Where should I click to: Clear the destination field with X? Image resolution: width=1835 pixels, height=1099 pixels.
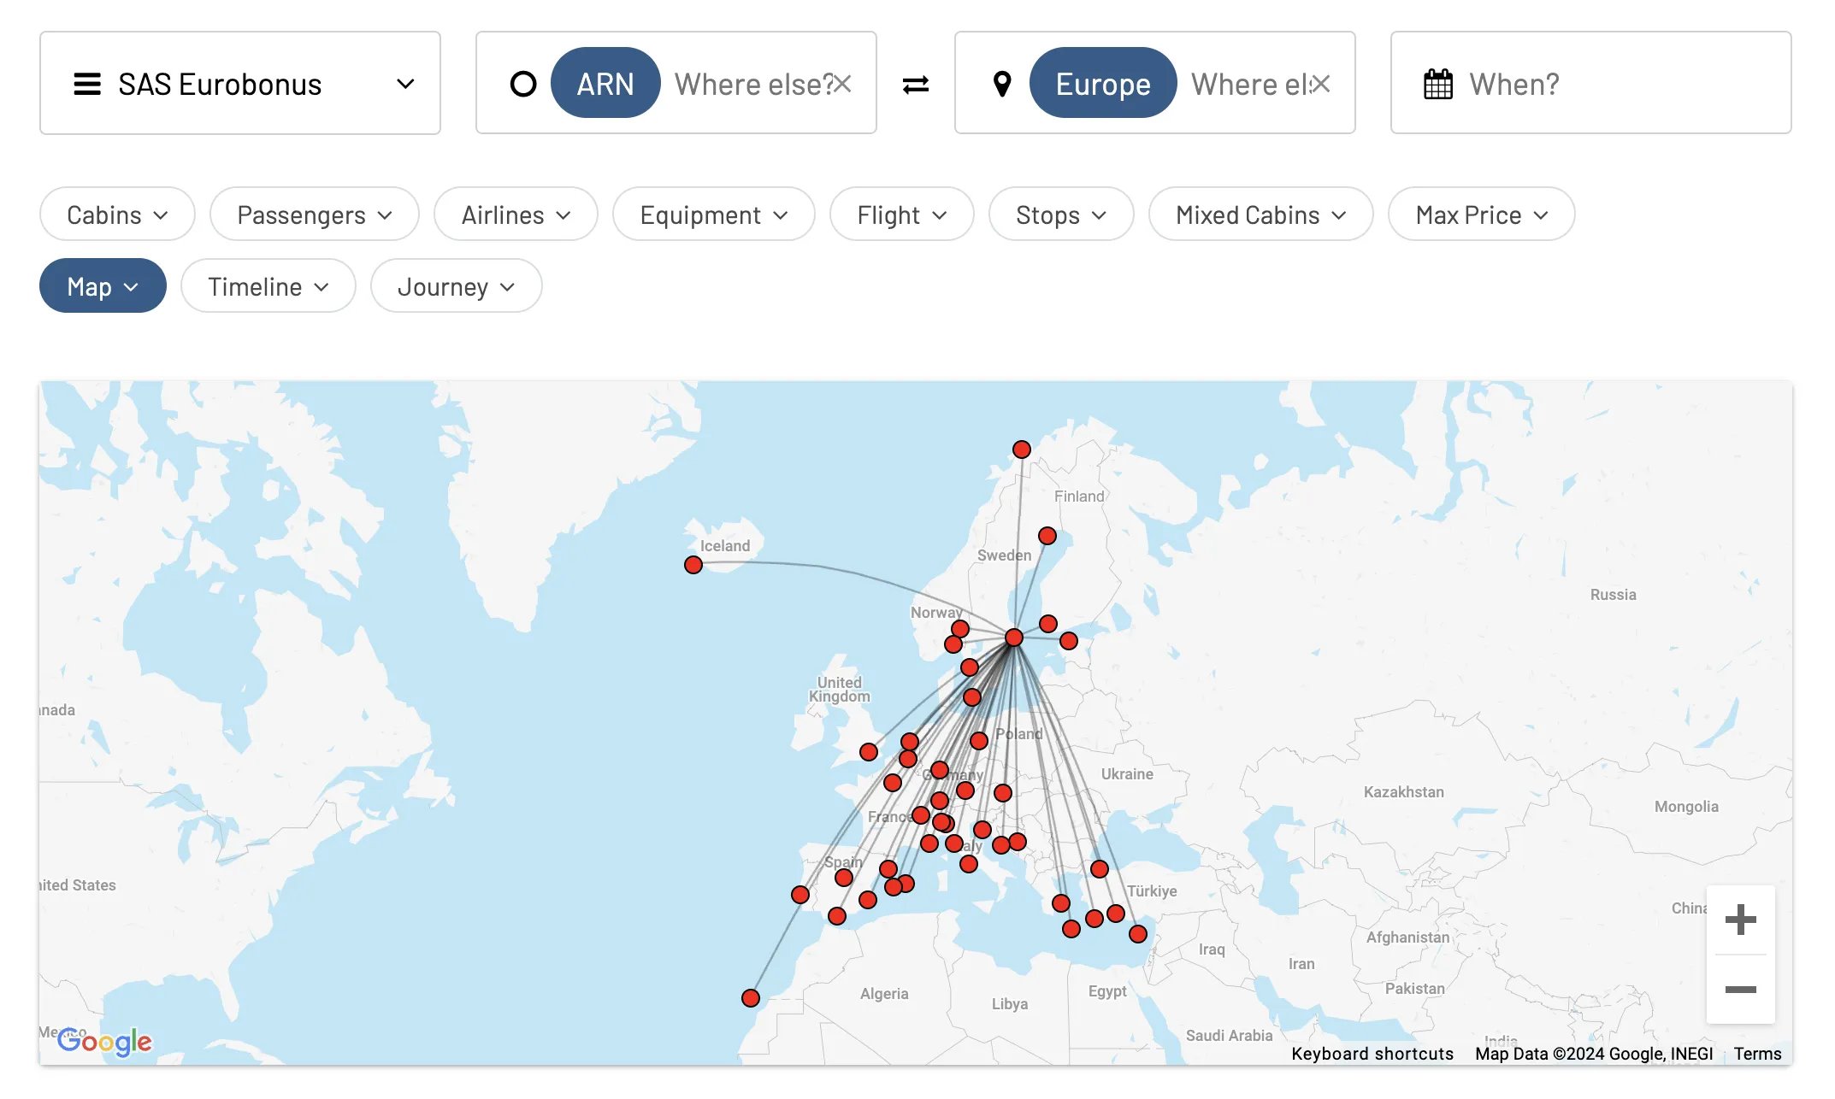click(x=1321, y=83)
